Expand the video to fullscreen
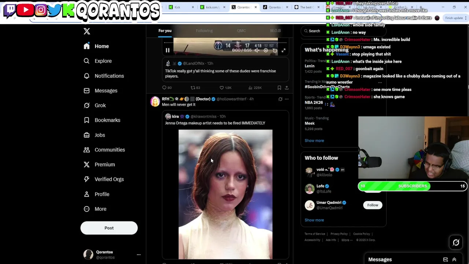The image size is (469, 264). (283, 50)
